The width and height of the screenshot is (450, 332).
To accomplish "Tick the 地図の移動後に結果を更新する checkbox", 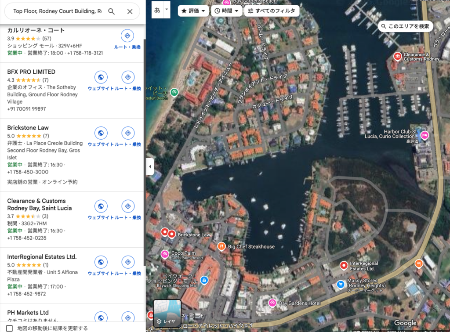I will click(x=10, y=328).
